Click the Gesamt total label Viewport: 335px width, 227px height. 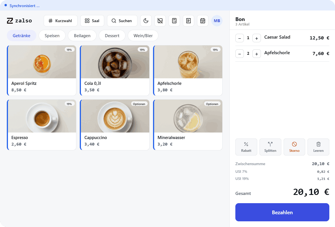coord(243,194)
